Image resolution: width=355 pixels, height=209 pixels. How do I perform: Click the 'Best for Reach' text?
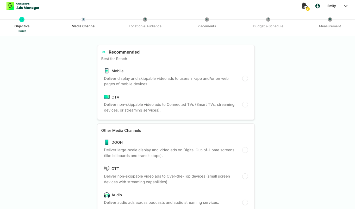[114, 59]
